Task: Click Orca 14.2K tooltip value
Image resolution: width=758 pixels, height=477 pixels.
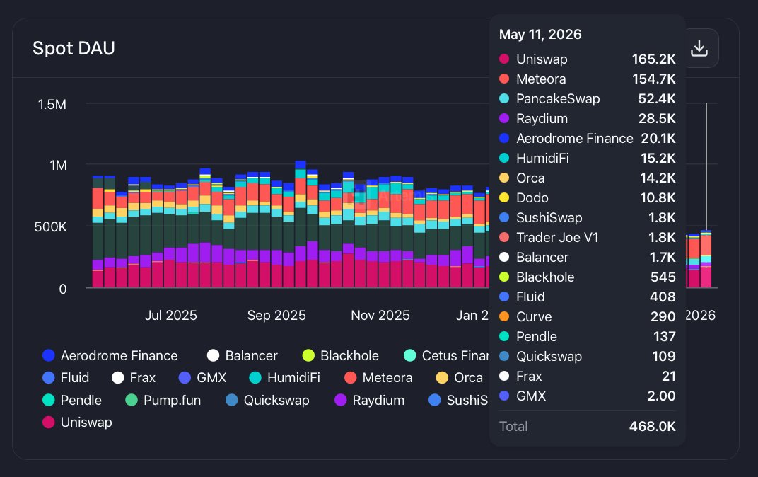Action: pos(658,178)
